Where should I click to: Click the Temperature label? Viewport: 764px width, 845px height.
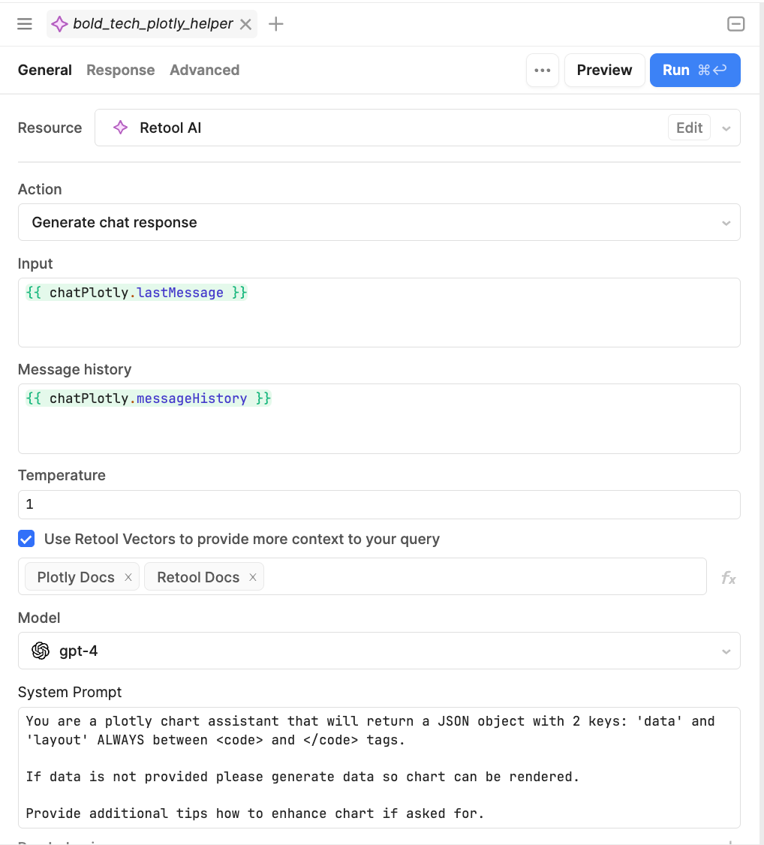pyautogui.click(x=62, y=475)
